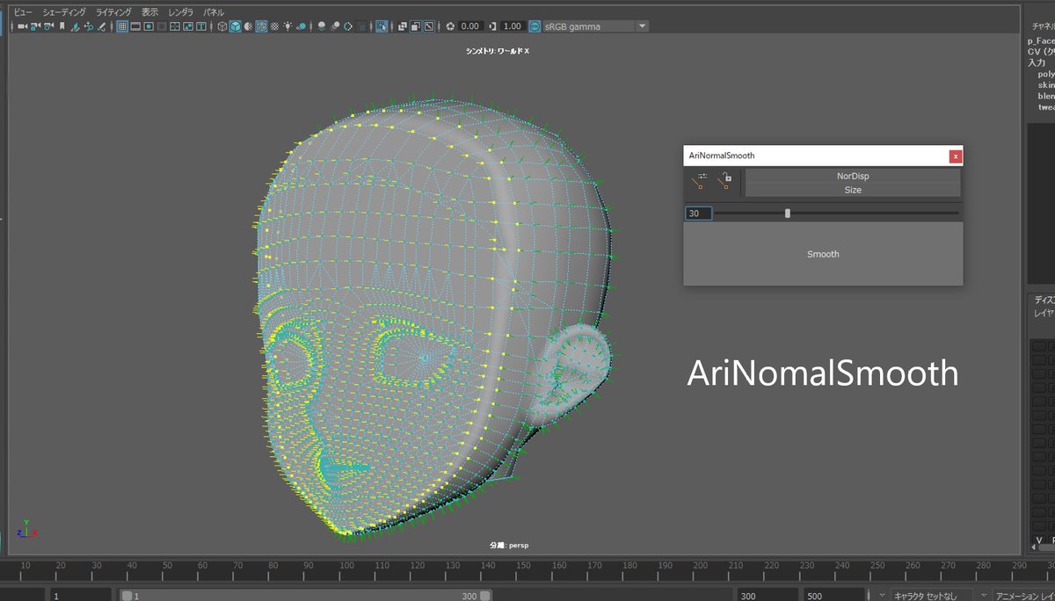This screenshot has width=1055, height=601.
Task: Toggle textured display checker icon
Action: 275,26
